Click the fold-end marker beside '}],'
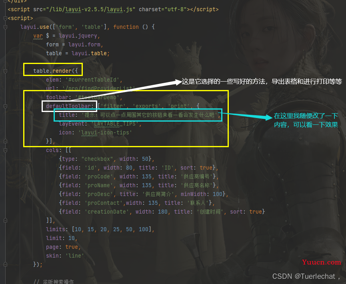The height and width of the screenshot is (284, 346). tap(5, 141)
